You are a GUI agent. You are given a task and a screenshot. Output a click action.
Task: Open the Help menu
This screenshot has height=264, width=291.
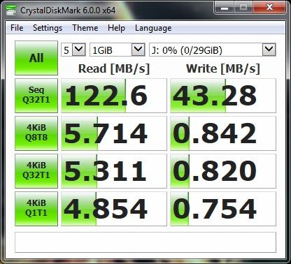116,28
